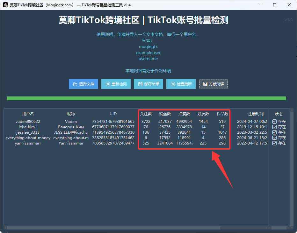Toggle the 存在 checkbox for leka_kim1
Screen dimensions: 297x233
274,127
